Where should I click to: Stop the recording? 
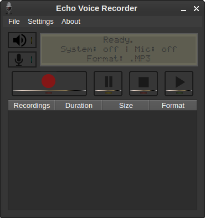pos(143,84)
